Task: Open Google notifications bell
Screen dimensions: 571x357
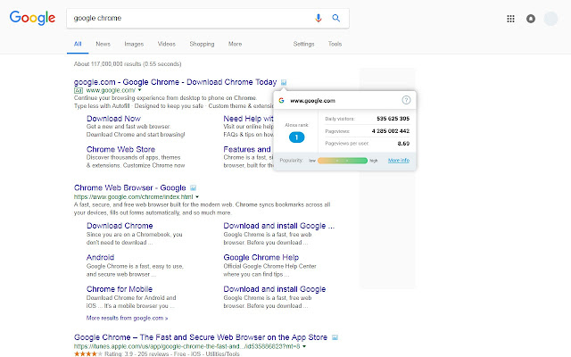Action: (x=531, y=19)
